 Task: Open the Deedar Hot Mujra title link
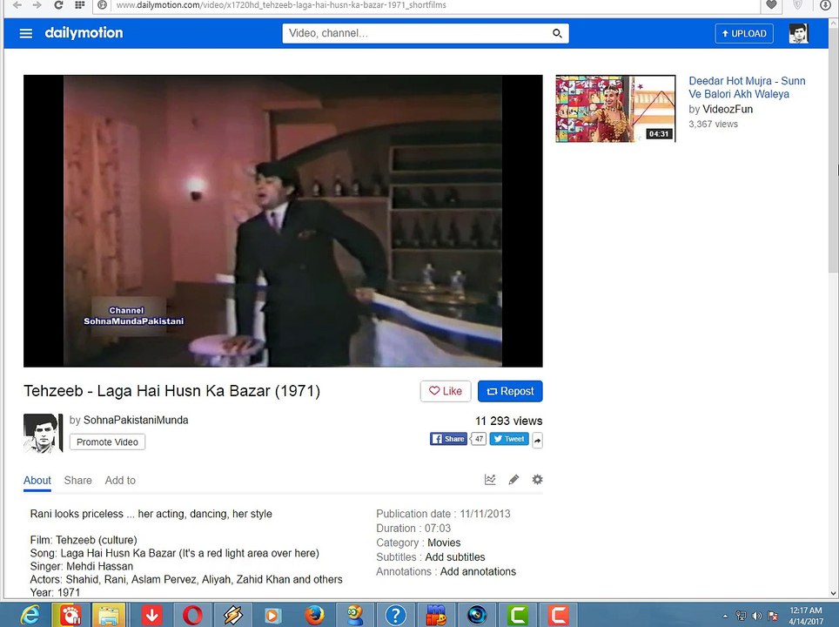coord(747,87)
